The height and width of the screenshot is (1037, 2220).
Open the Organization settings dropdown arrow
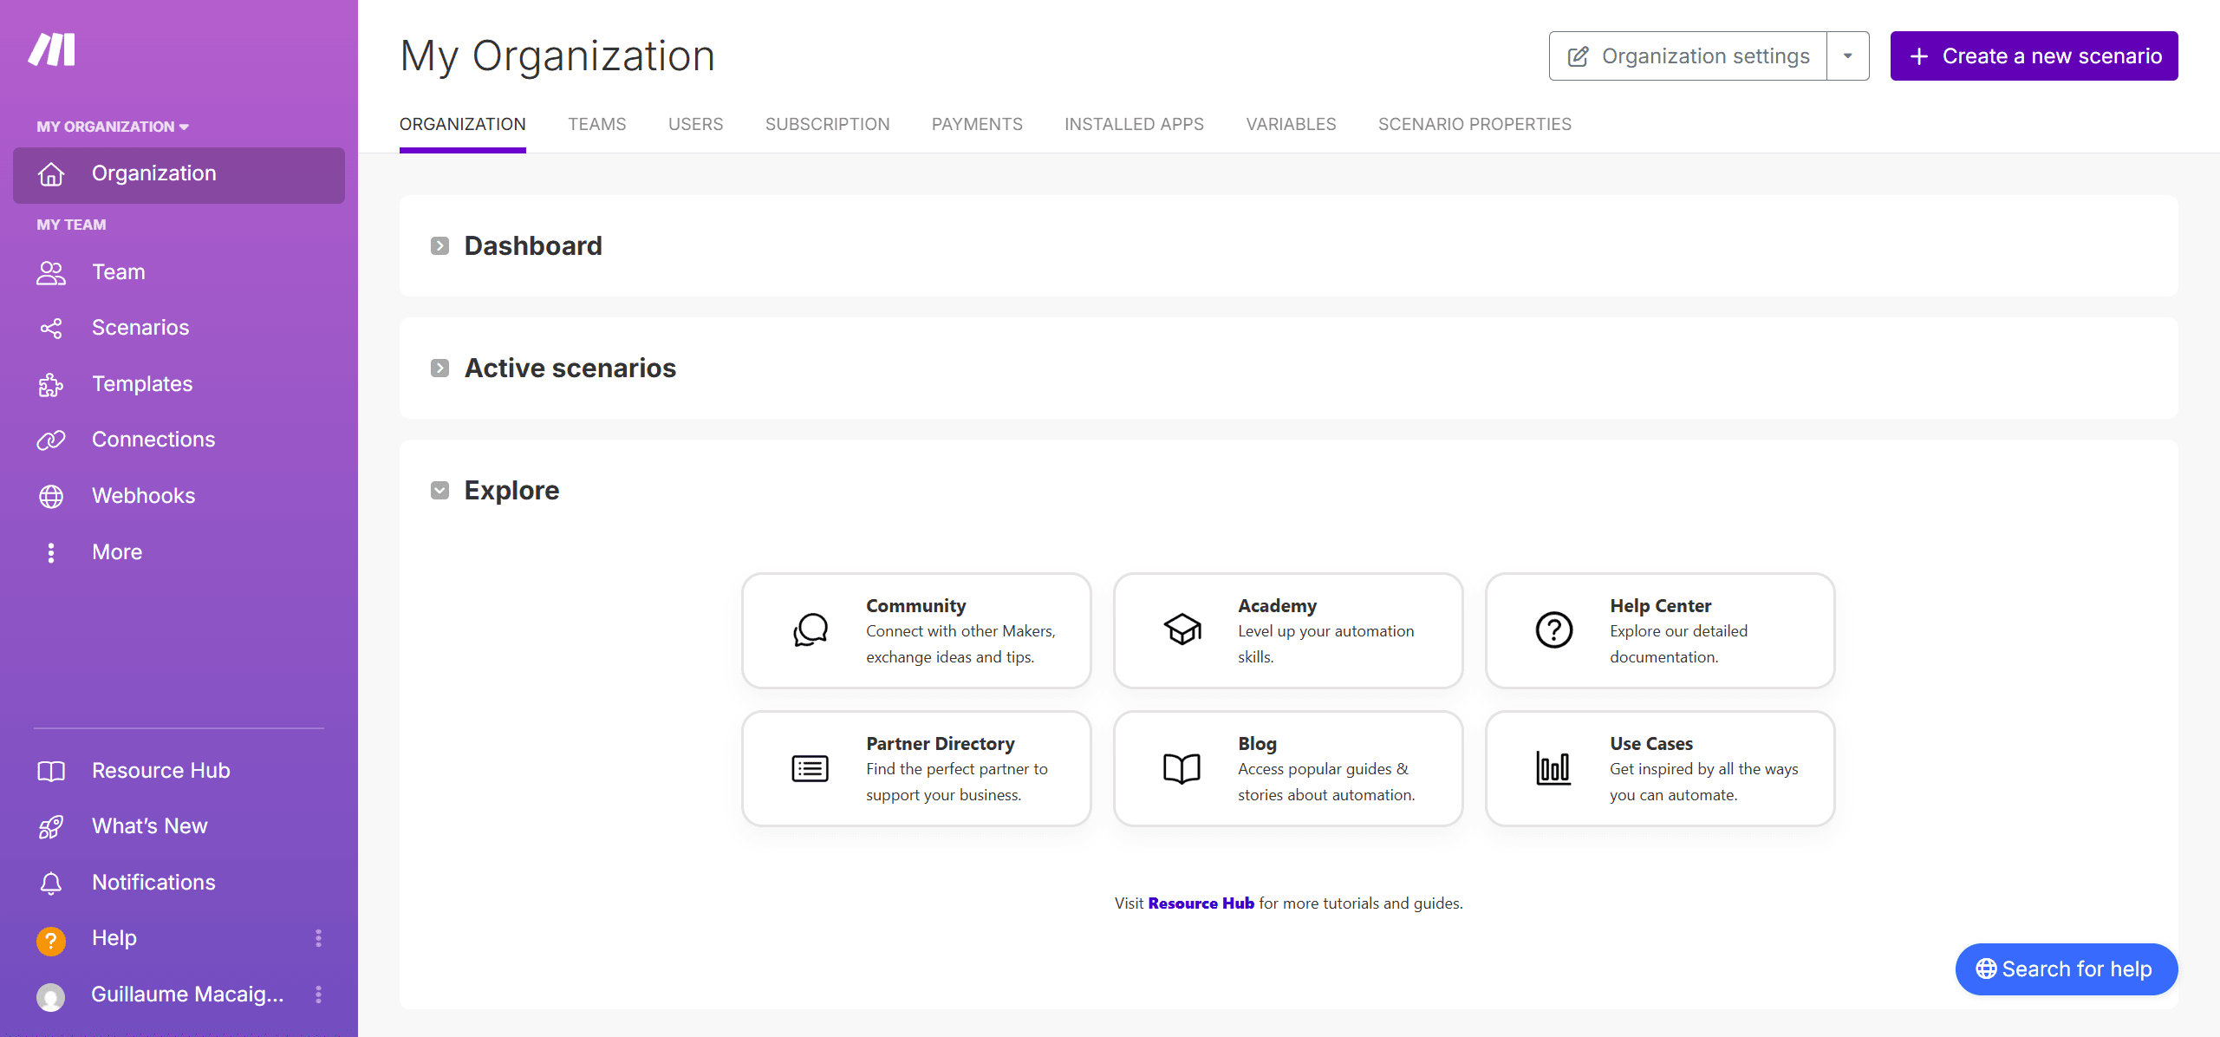coord(1847,56)
